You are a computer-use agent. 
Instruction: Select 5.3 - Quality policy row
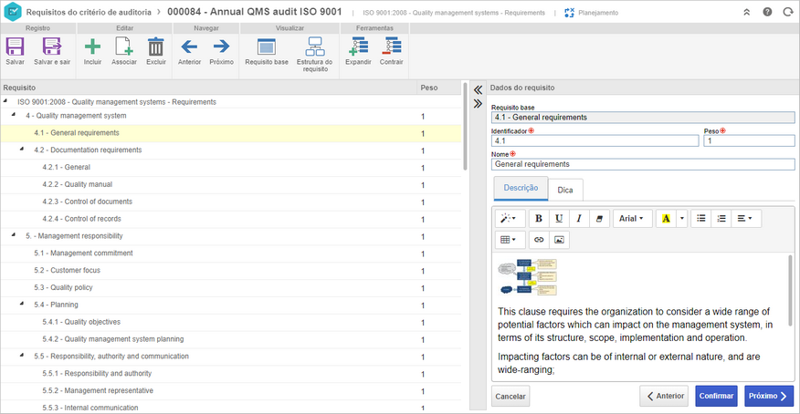231,288
